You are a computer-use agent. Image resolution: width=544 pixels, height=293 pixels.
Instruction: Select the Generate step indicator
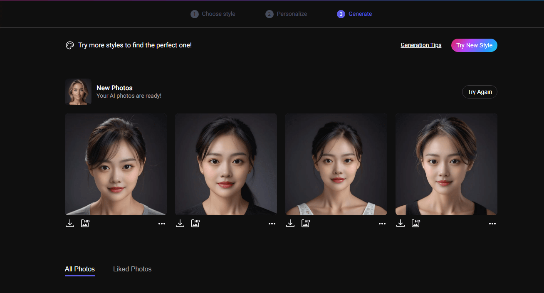(354, 14)
